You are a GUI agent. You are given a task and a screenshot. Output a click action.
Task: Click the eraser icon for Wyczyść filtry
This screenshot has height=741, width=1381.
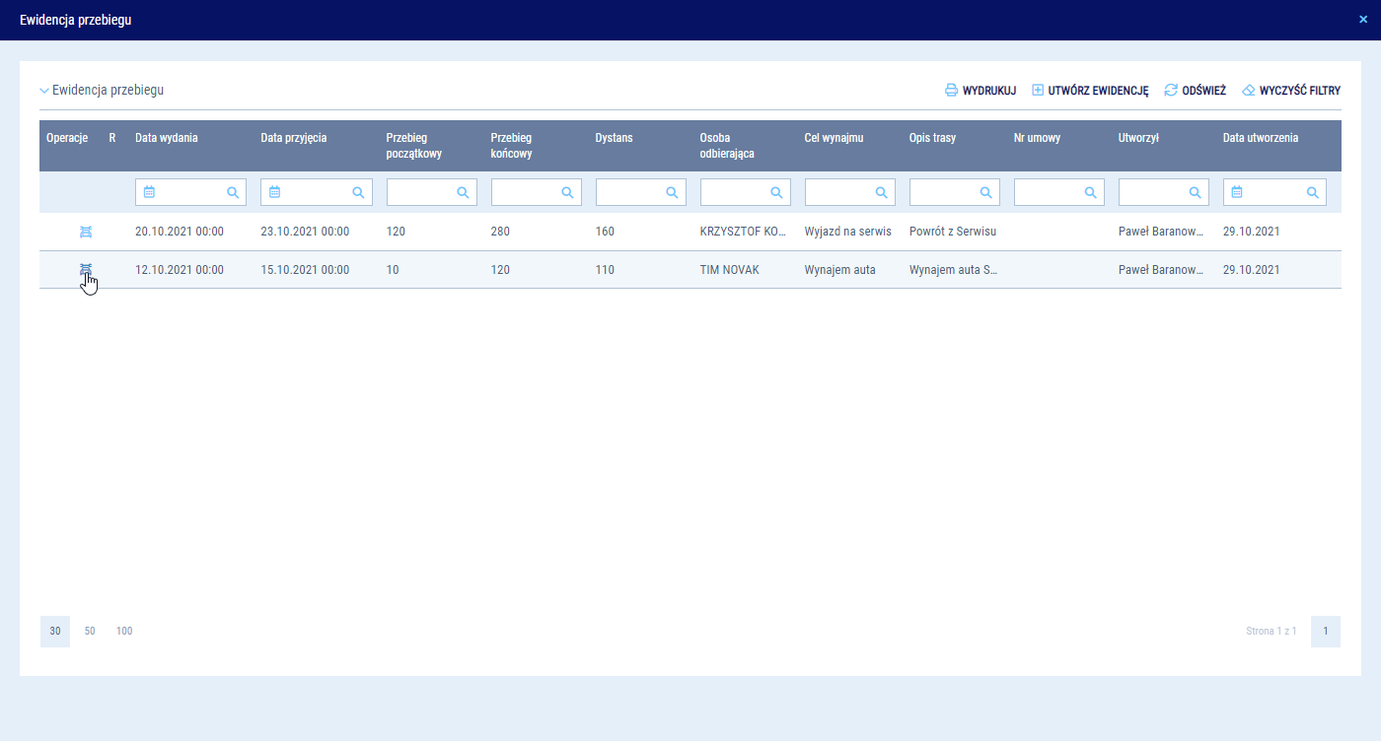coord(1248,90)
